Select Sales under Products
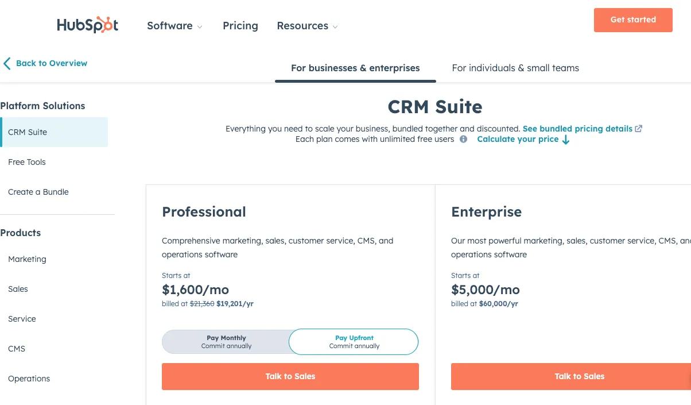The image size is (691, 405). (x=18, y=289)
